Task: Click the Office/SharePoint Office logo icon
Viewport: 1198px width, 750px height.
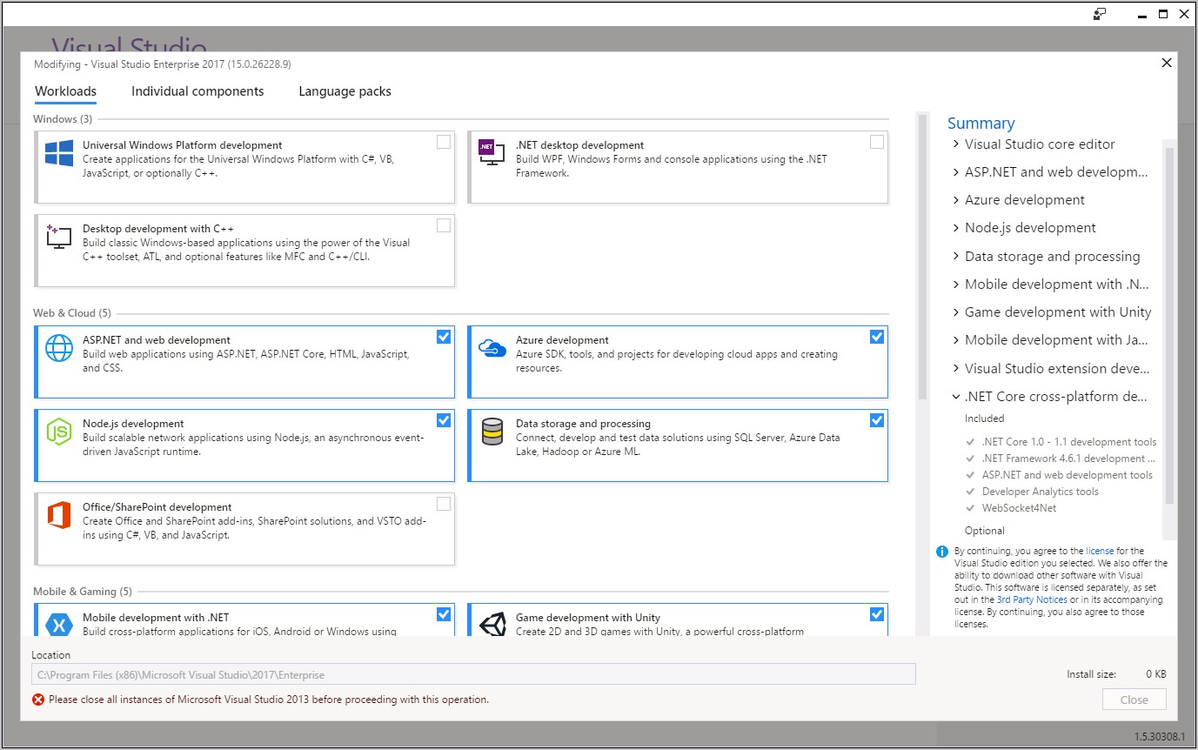Action: tap(59, 515)
